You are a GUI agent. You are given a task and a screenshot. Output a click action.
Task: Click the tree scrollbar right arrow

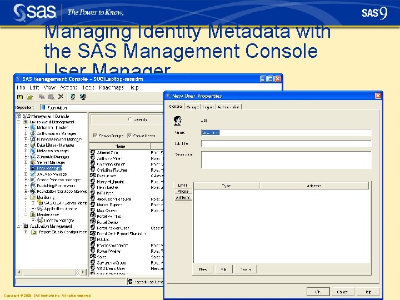pyautogui.click(x=83, y=272)
